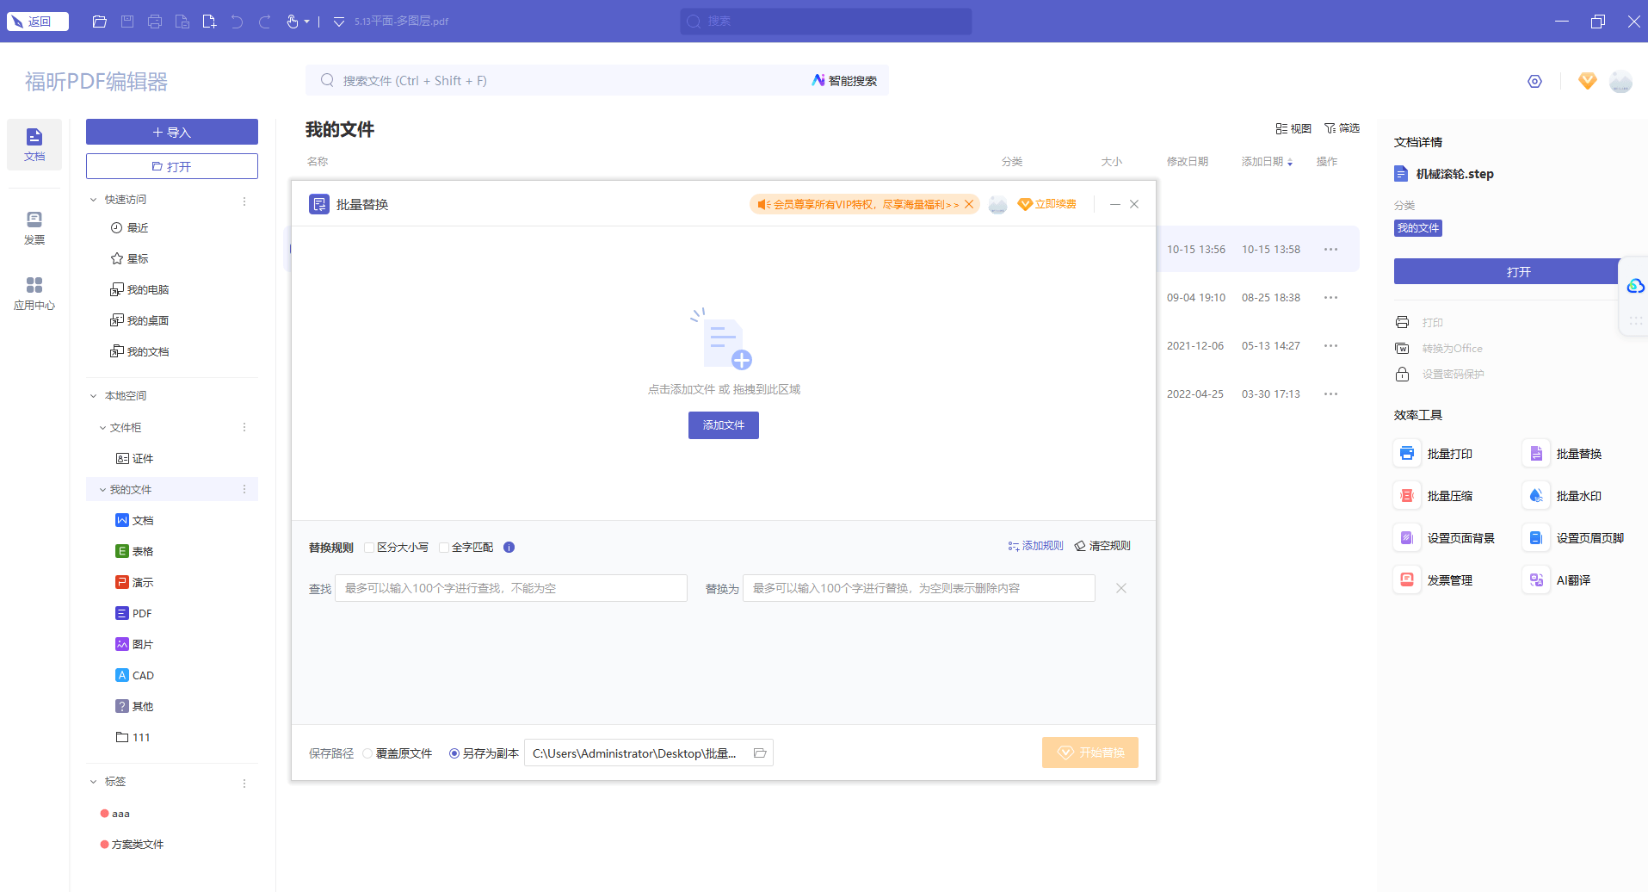This screenshot has height=892, width=1648.
Task: Open 我的电脑 location
Action: [139, 290]
